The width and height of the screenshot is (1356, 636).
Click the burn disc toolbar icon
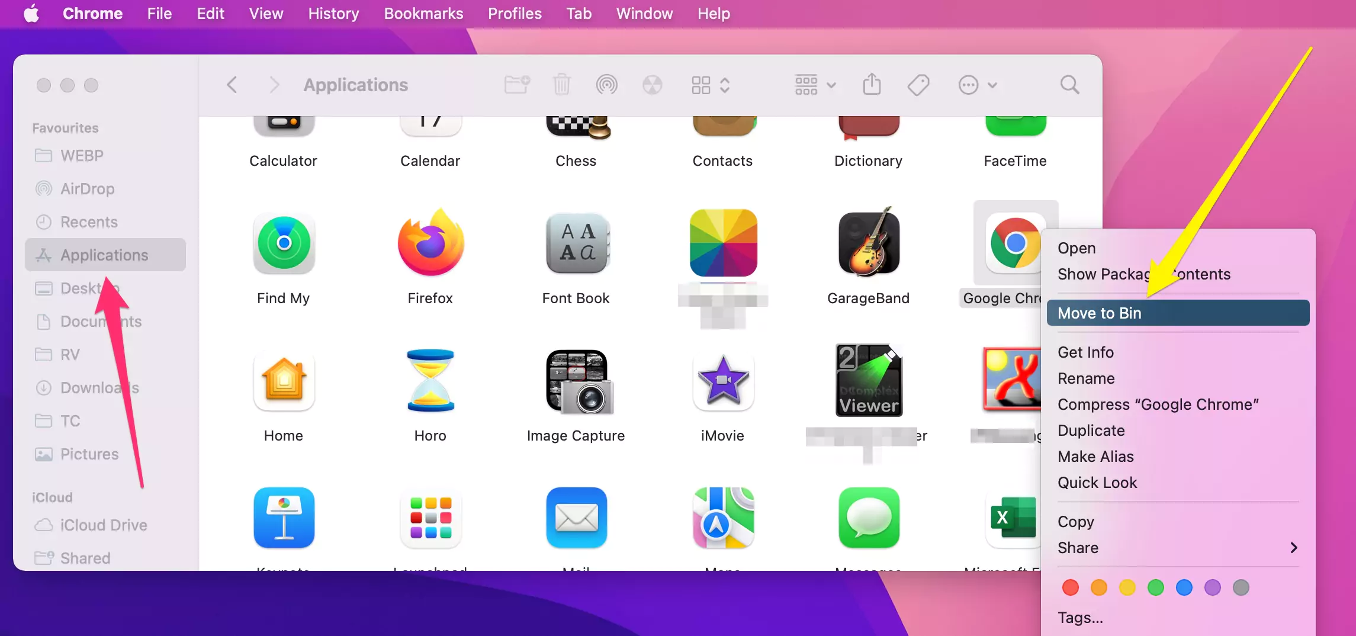tap(652, 85)
